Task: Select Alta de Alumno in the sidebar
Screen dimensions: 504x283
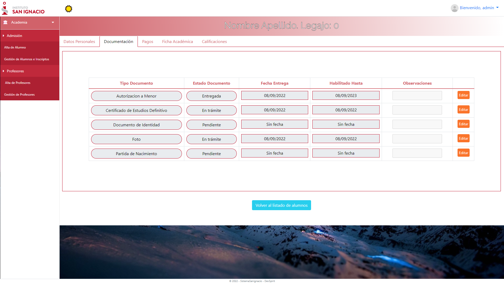Action: 15,47
